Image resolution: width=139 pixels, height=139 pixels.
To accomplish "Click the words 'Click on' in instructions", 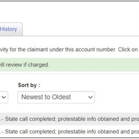I will tap(128, 49).
